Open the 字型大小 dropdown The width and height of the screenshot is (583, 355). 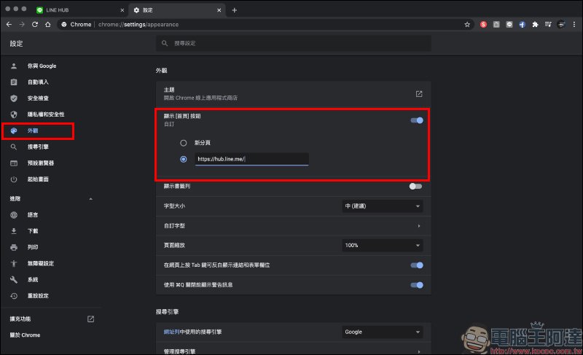382,206
